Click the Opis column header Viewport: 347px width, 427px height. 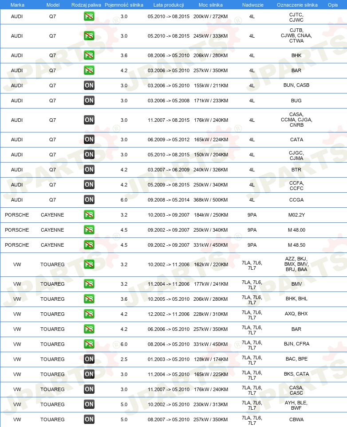click(x=333, y=5)
